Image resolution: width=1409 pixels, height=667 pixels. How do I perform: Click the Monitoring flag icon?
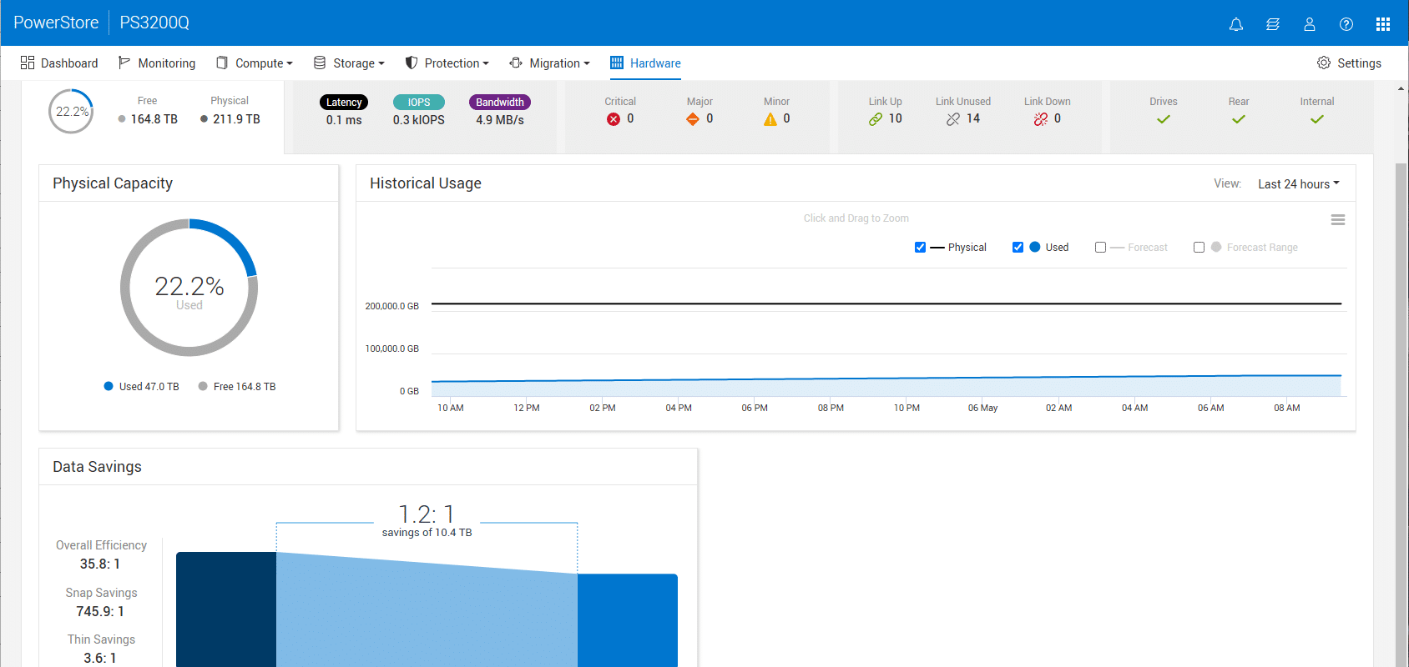tap(124, 63)
